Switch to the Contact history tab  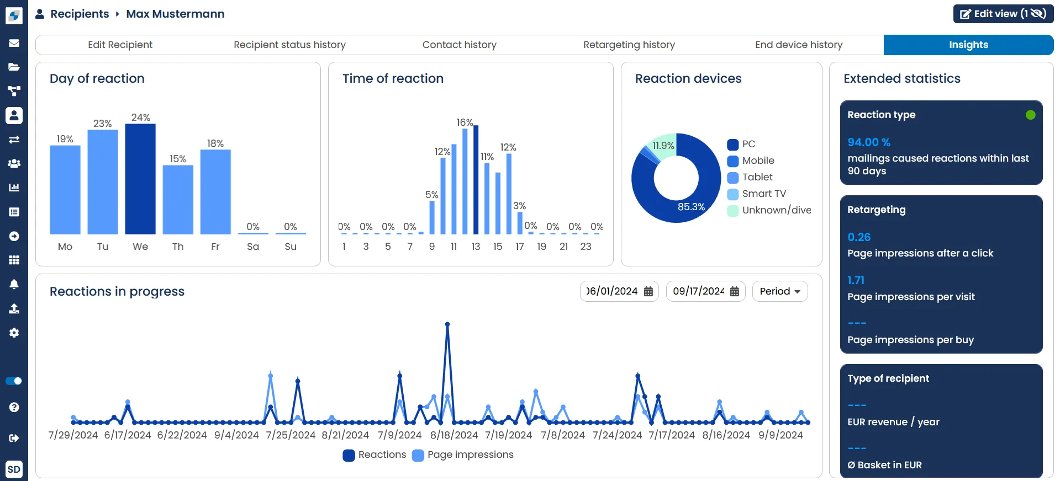(460, 45)
